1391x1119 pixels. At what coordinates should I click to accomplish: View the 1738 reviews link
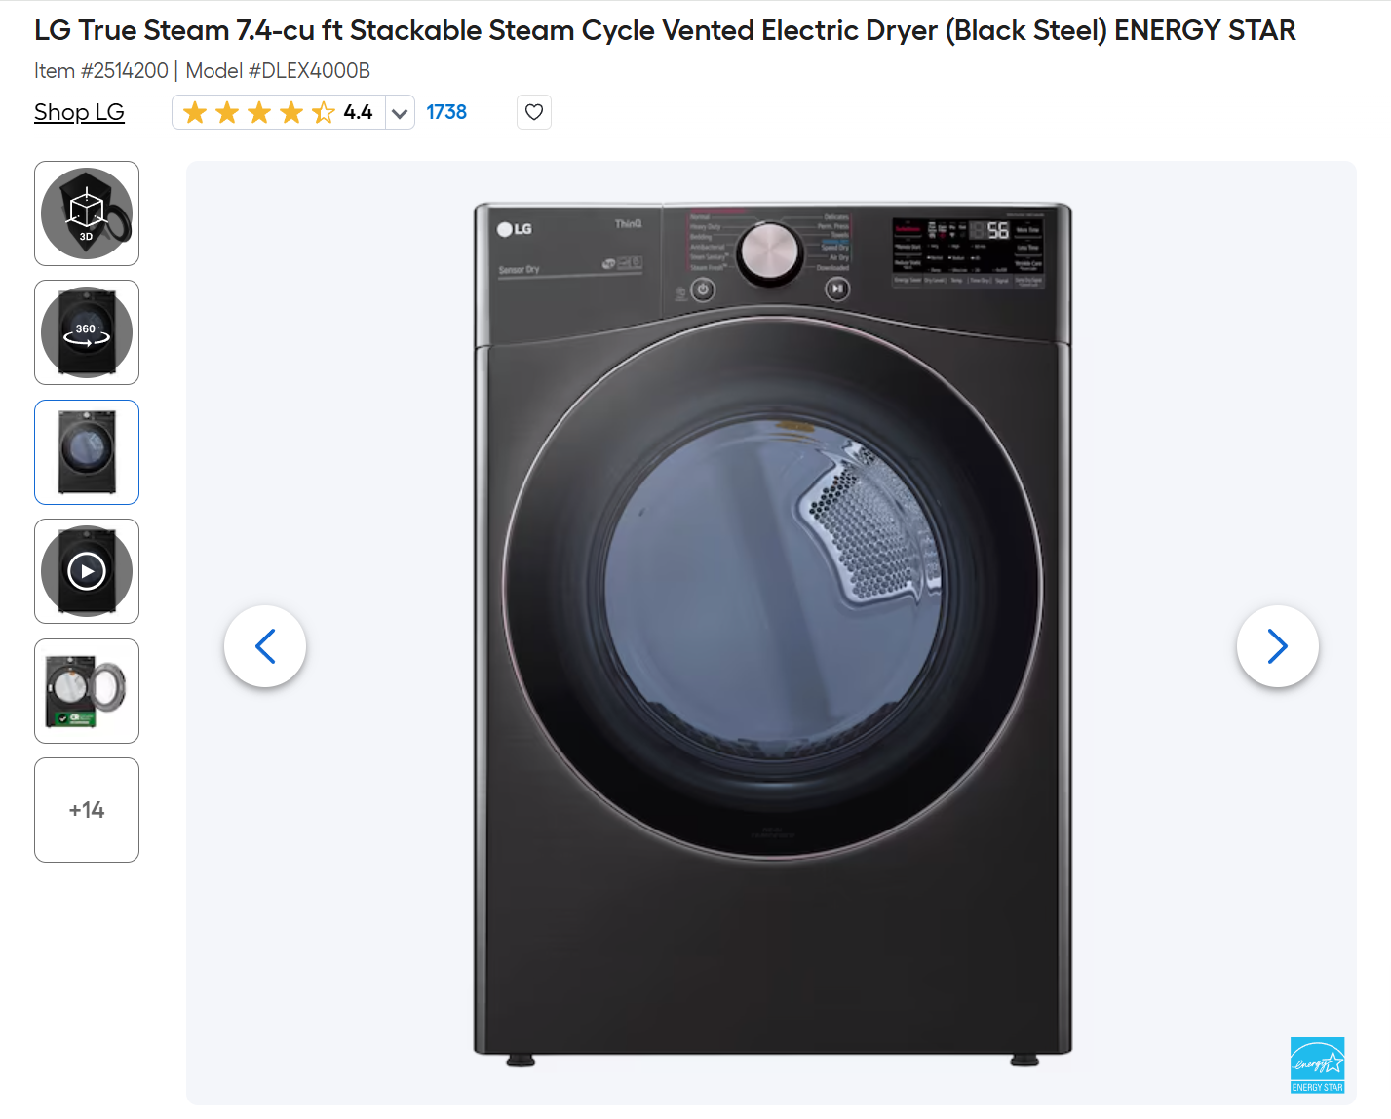point(446,112)
